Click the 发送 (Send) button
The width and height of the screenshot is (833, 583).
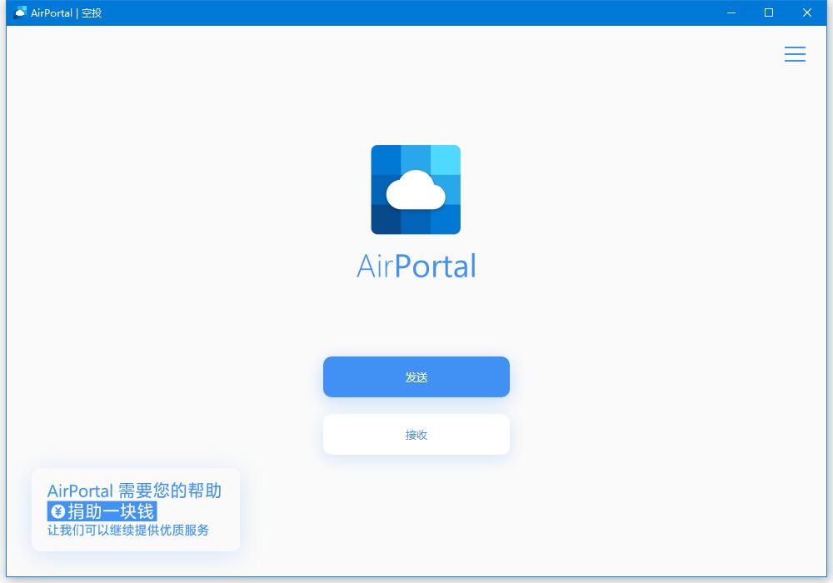click(x=416, y=377)
